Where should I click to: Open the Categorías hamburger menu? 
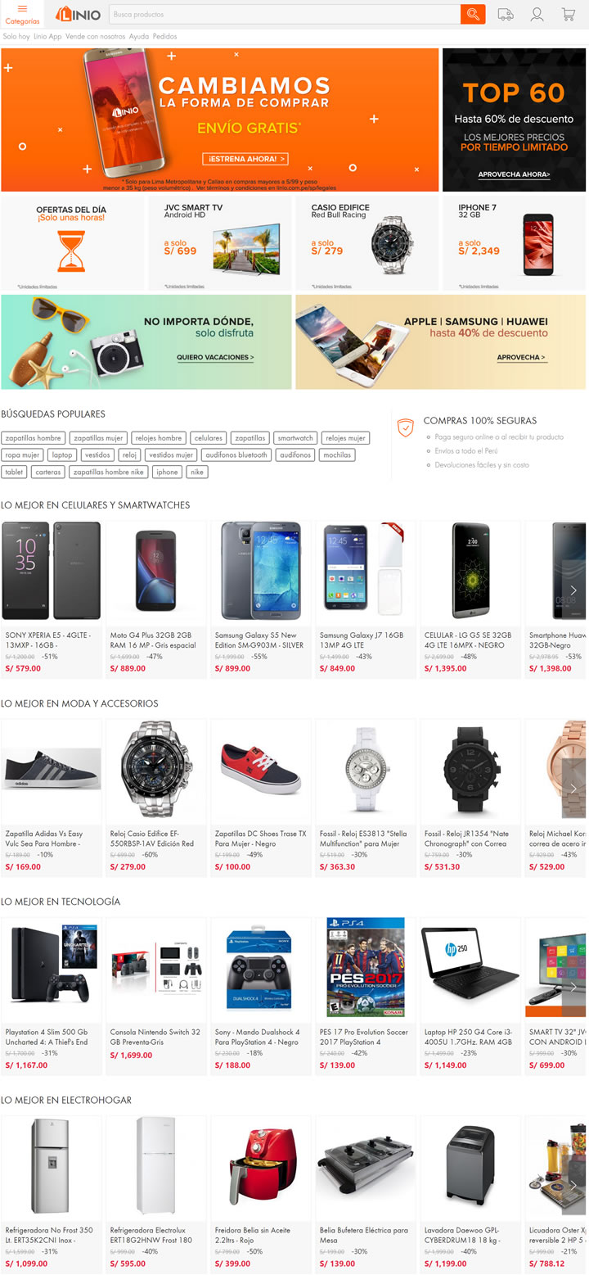click(x=22, y=14)
